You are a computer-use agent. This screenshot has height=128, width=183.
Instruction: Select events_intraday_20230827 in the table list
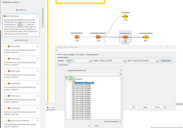83,89
